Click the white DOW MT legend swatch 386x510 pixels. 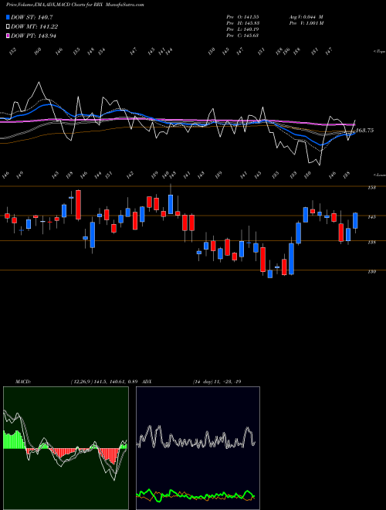click(x=8, y=27)
